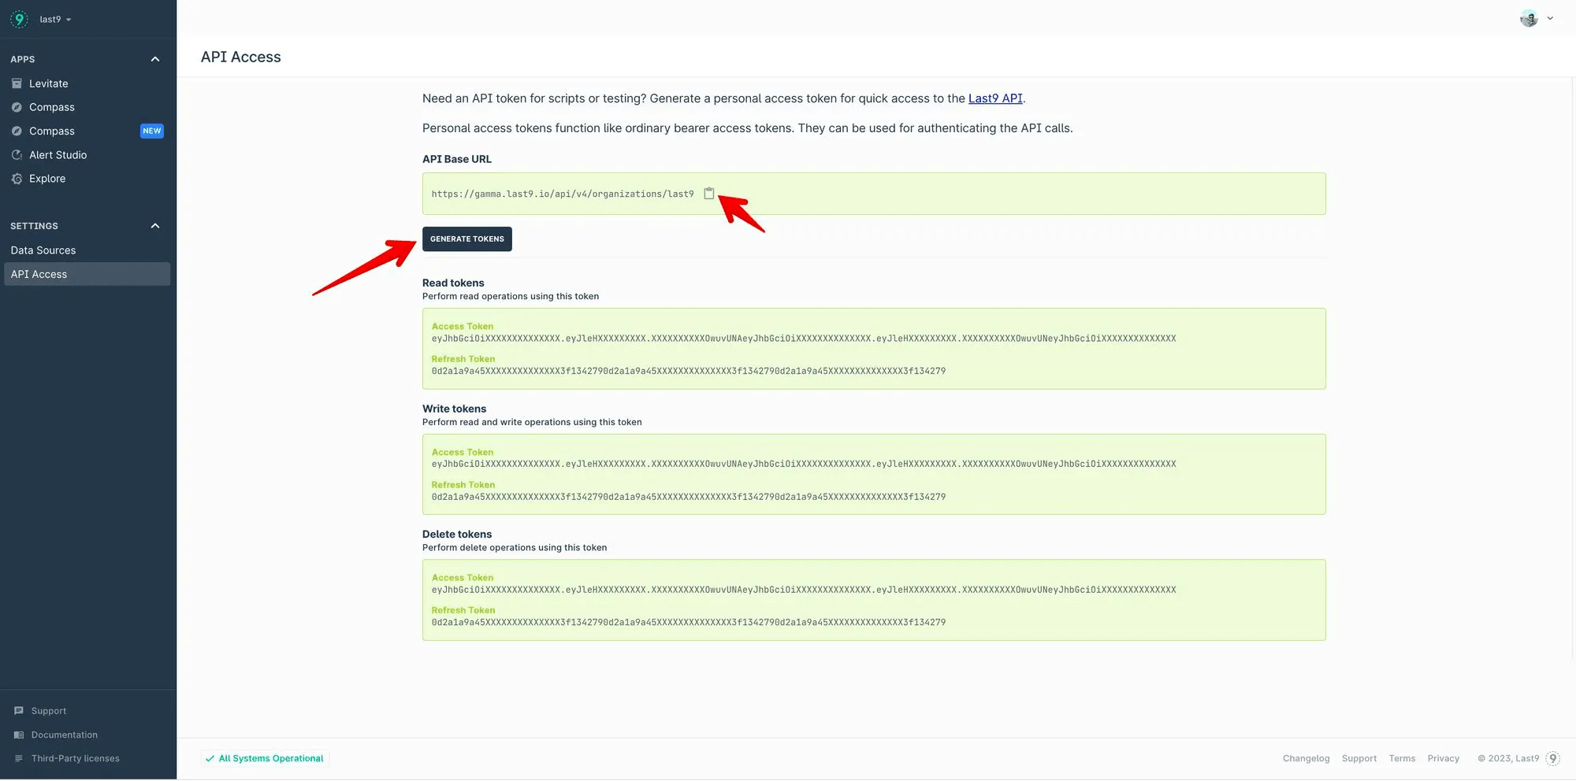The image size is (1576, 781).
Task: Click the Documentation book icon
Action: click(x=19, y=735)
